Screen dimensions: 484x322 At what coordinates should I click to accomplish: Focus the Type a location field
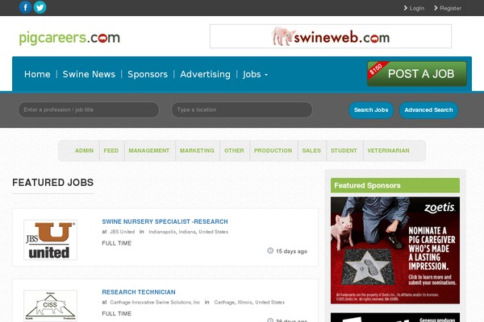(x=242, y=109)
